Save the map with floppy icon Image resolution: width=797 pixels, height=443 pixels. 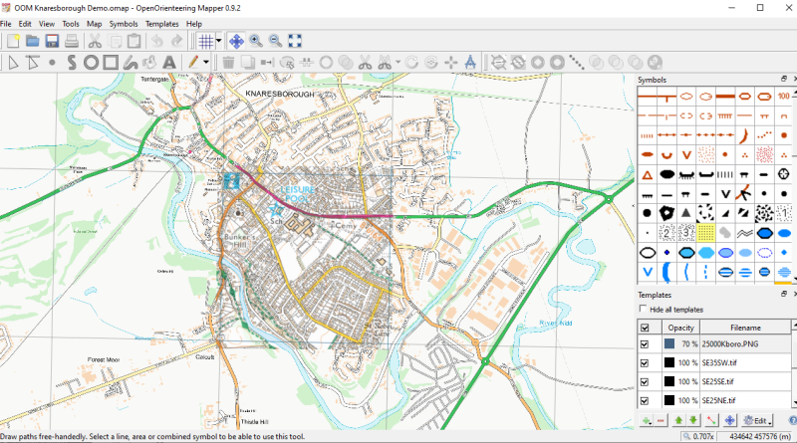[52, 41]
